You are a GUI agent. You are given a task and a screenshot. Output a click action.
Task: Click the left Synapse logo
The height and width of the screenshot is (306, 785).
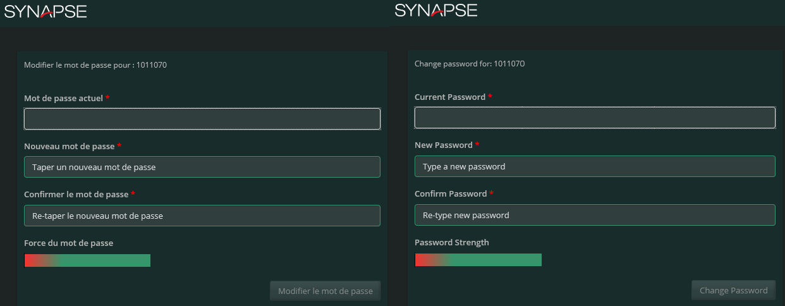coord(46,11)
